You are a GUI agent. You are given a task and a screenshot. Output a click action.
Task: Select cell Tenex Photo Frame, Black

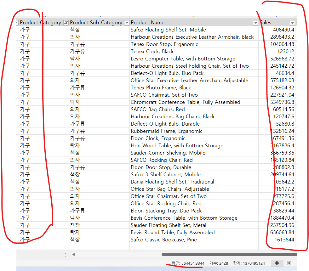[194, 88]
